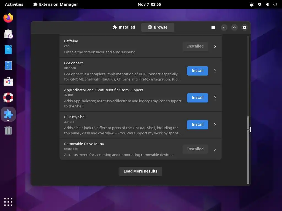Install the Blur my Shell extension
Screen dimensions: 282x211
(197, 124)
